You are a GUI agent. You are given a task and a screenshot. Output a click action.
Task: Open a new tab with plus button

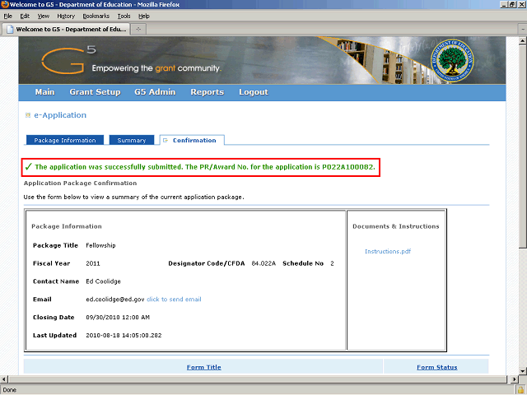[x=138, y=30]
